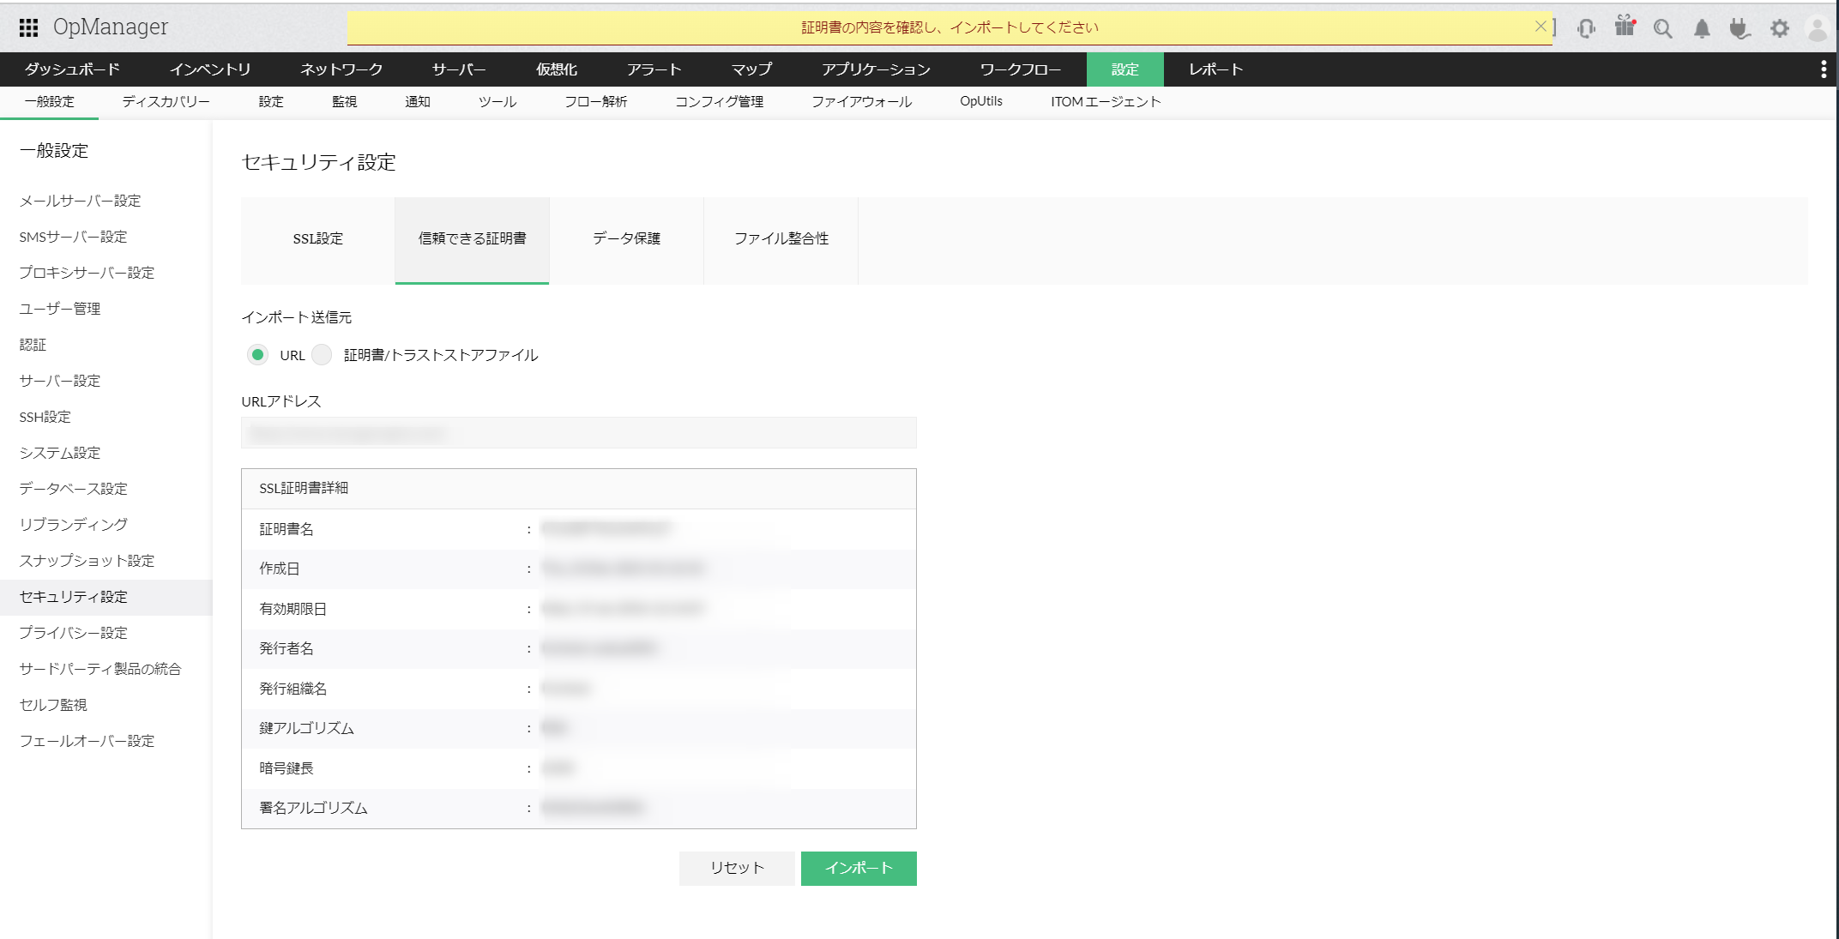Open the kebab menu beside レポート
The width and height of the screenshot is (1839, 939).
(x=1823, y=69)
